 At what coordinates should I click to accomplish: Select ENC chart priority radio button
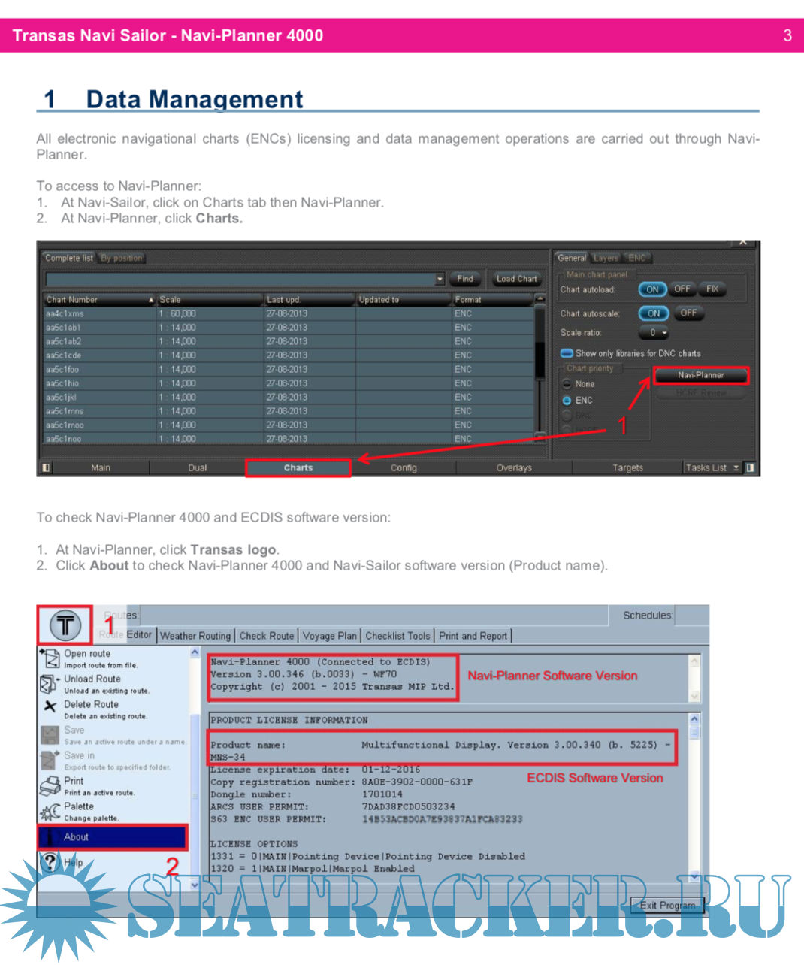pyautogui.click(x=567, y=401)
